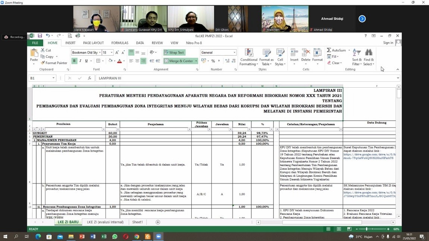Image resolution: width=429 pixels, height=241 pixels.
Task: Expand the font name dropdown
Action: tap(100, 53)
